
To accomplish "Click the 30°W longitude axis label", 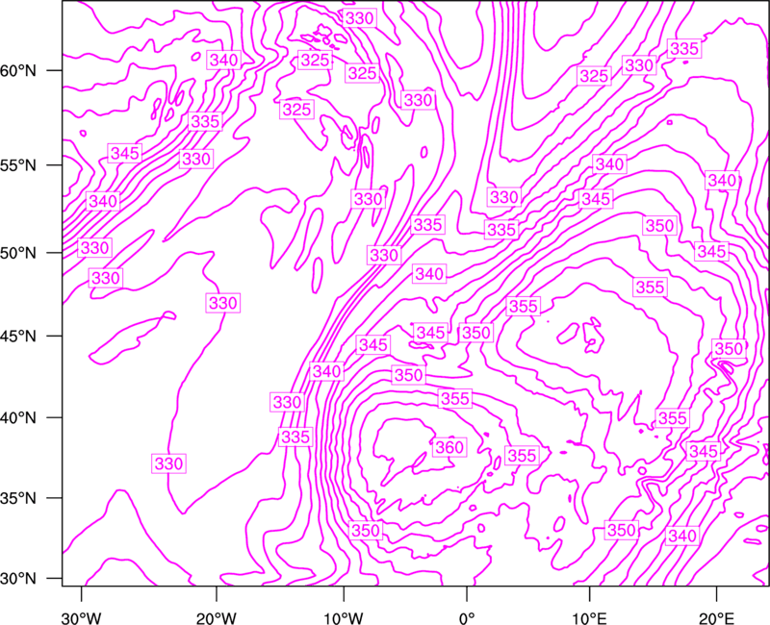I will tap(81, 618).
